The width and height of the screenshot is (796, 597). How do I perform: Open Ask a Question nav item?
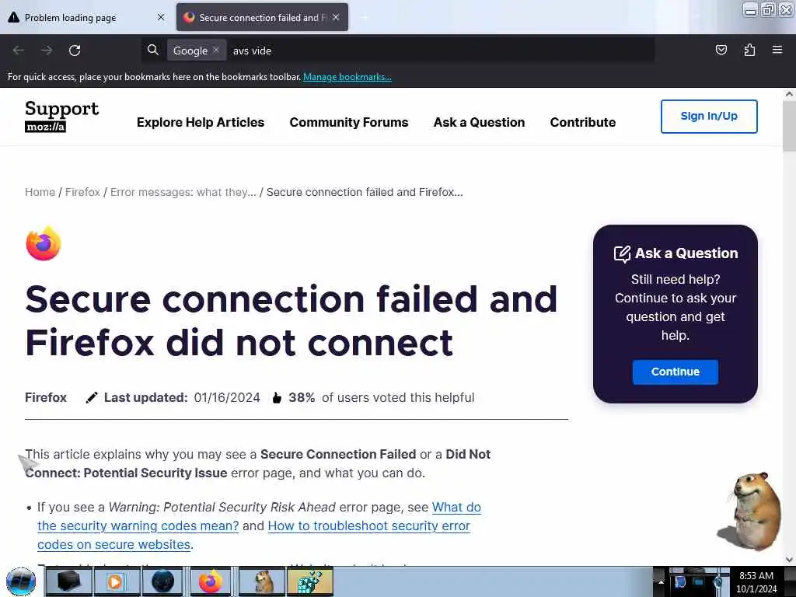479,122
